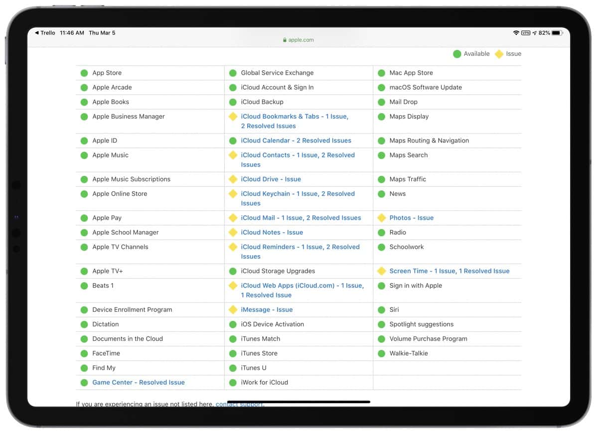This screenshot has height=434, width=598.
Task: Click the Find My row text
Action: tap(104, 368)
